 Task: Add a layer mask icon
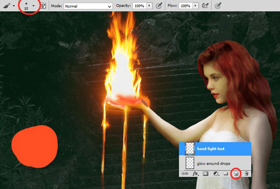coord(205,174)
